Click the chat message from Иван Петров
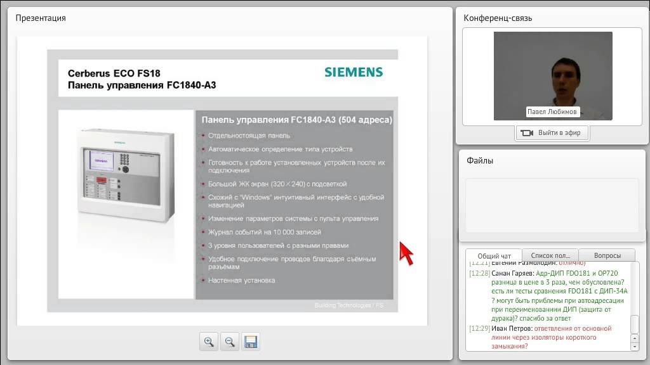Screen dimensions: 650x365 point(541,337)
